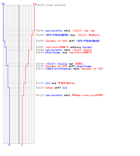Viewport: 140px width, 156px height.
Task: Select victim [FAKE]Wotan
Action: [x=66, y=83]
